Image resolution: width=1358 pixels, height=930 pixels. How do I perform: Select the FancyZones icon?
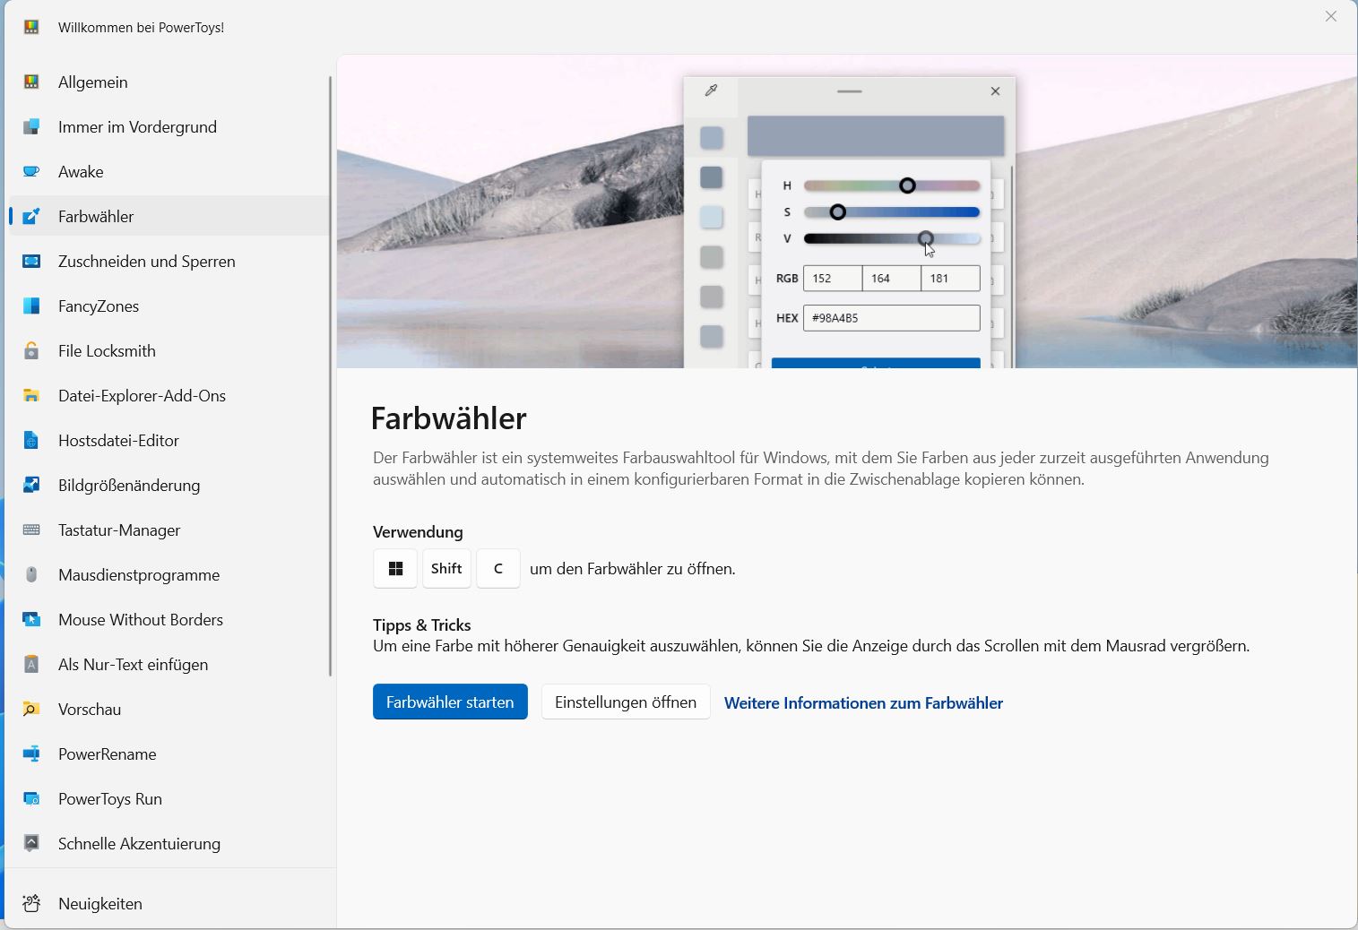coord(31,306)
